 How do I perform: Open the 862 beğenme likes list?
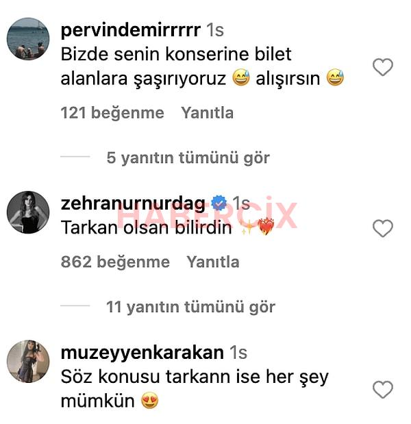[x=115, y=262]
